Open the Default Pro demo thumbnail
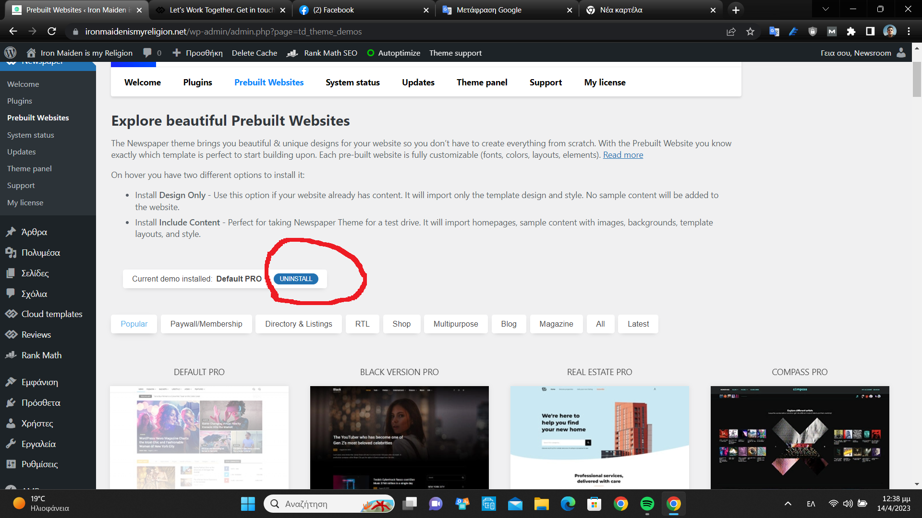 (199, 437)
